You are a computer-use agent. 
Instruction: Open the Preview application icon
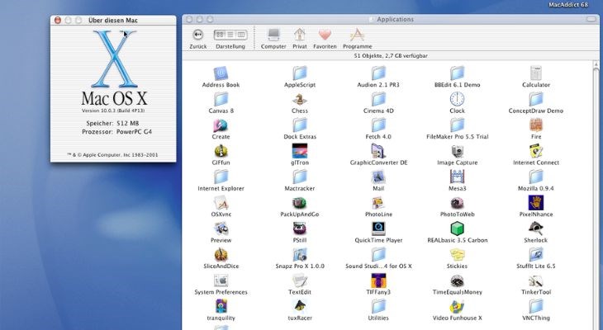pos(221,229)
